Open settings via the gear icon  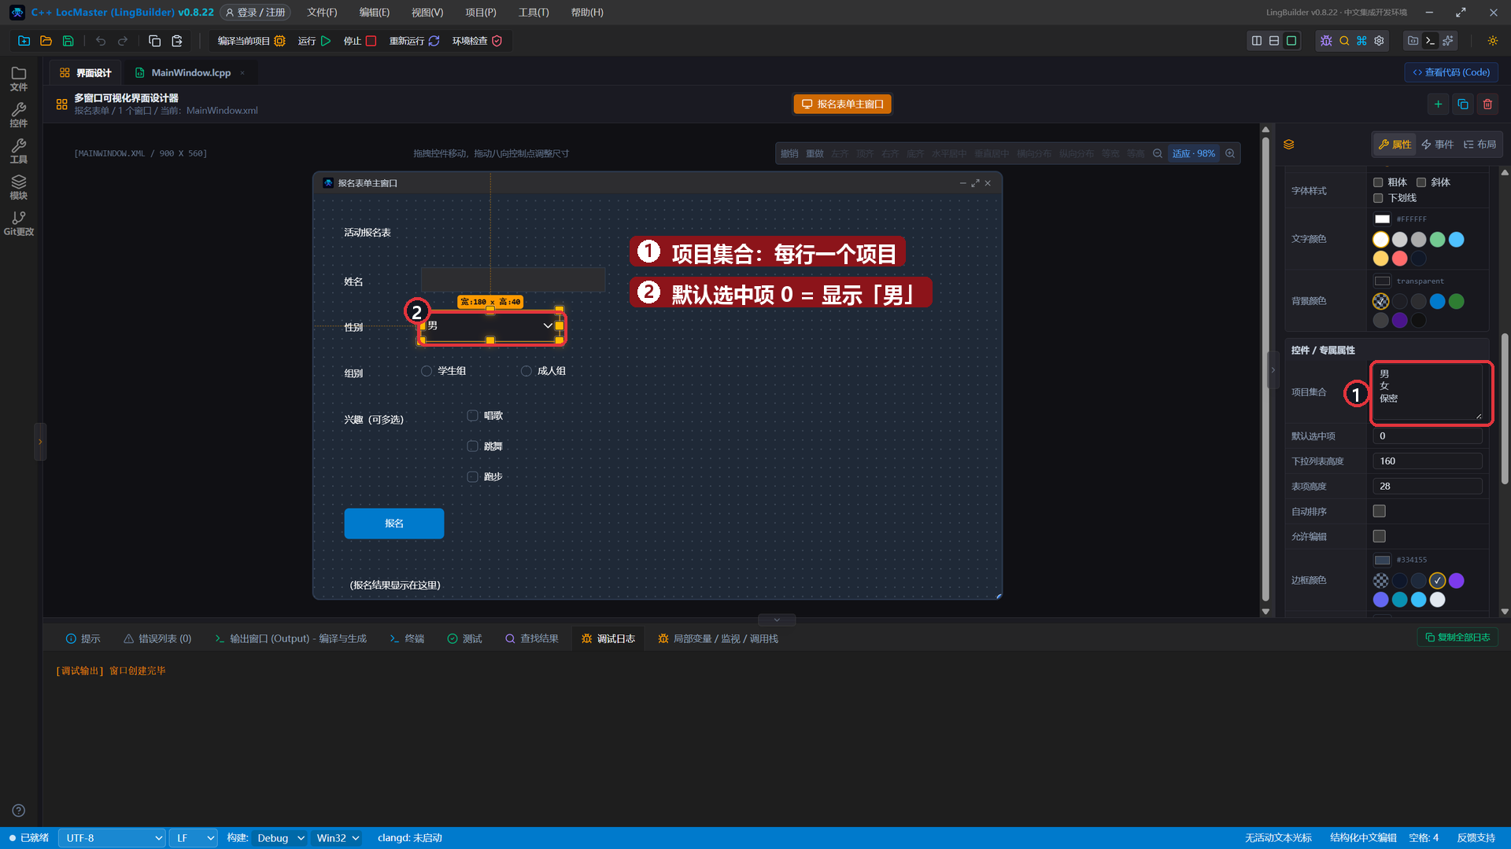[1379, 41]
